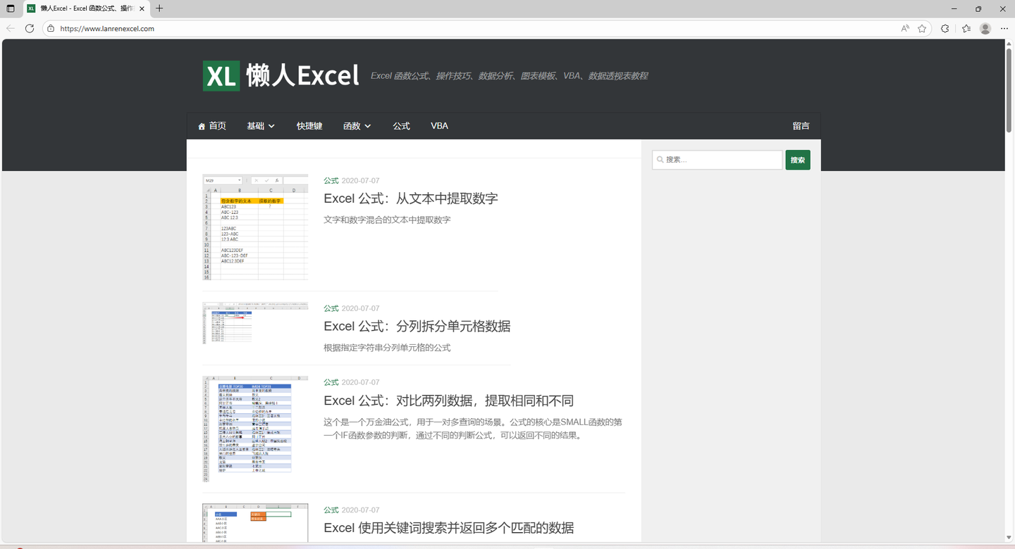Click date 2020-07-07 above 使用关键词搜索
Screen dimensions: 1015x549
click(360, 510)
